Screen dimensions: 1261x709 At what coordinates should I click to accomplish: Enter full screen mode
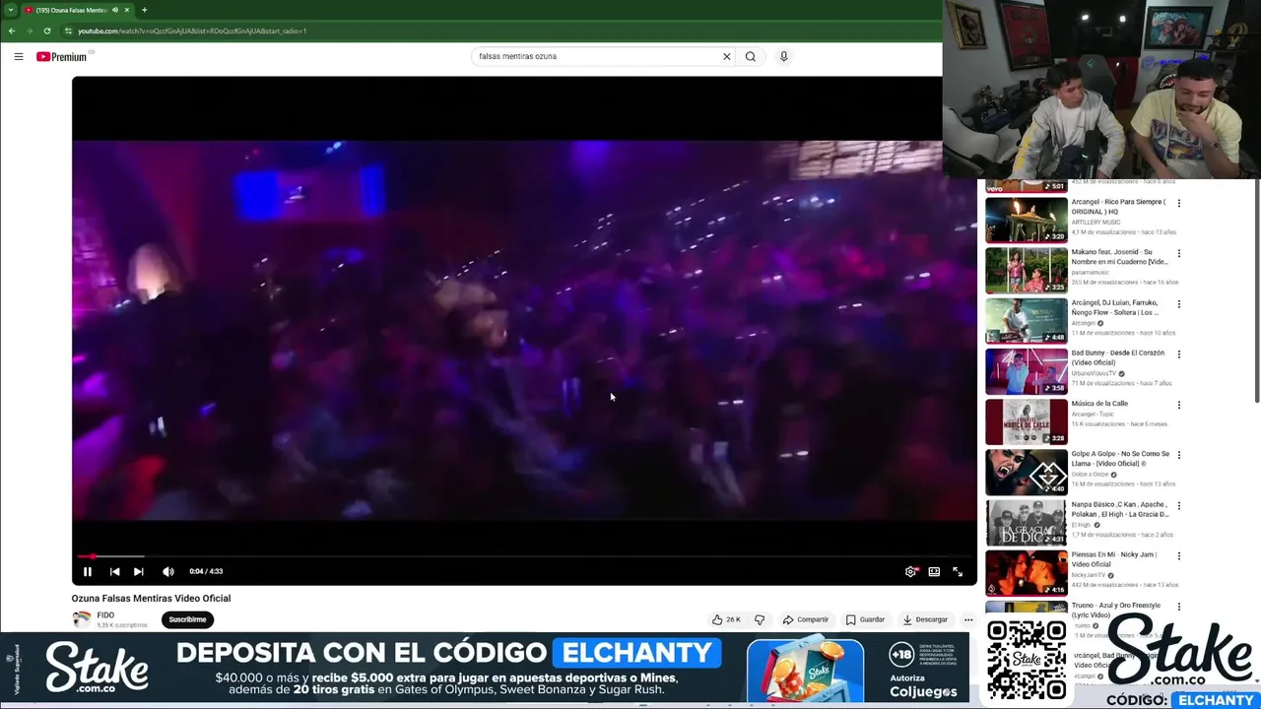958,571
